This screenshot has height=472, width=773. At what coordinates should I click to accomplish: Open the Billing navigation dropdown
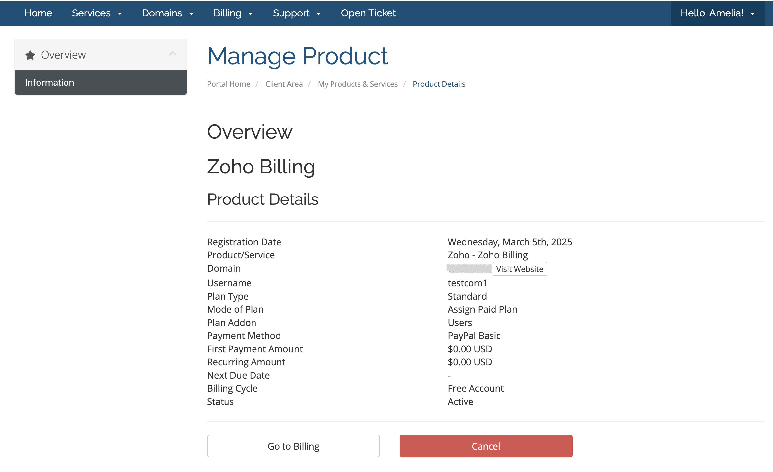pyautogui.click(x=233, y=13)
